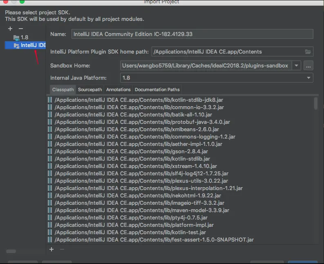Click jar icon beside commons-logging-1.2.jar

(50, 136)
